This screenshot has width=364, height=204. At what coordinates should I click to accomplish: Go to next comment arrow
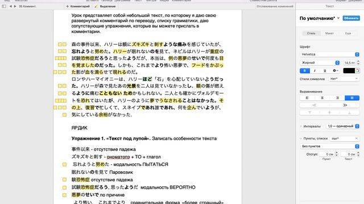point(15,6)
